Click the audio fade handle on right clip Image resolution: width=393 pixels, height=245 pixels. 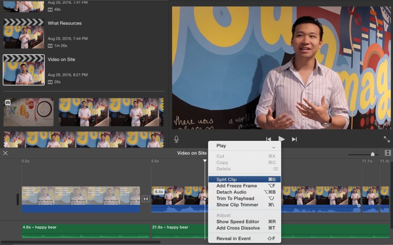359,206
